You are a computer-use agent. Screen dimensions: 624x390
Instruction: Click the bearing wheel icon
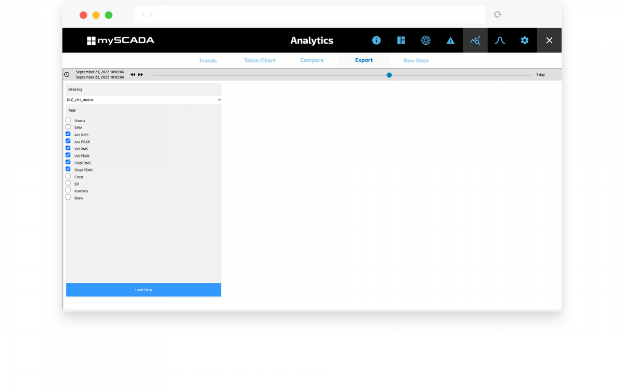click(426, 41)
